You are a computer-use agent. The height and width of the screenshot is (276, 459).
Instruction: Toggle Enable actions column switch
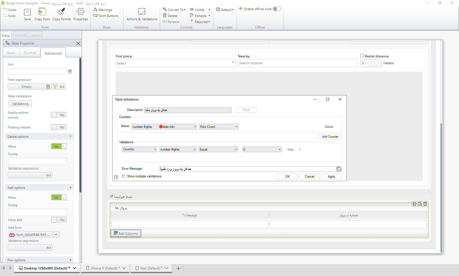click(x=59, y=115)
